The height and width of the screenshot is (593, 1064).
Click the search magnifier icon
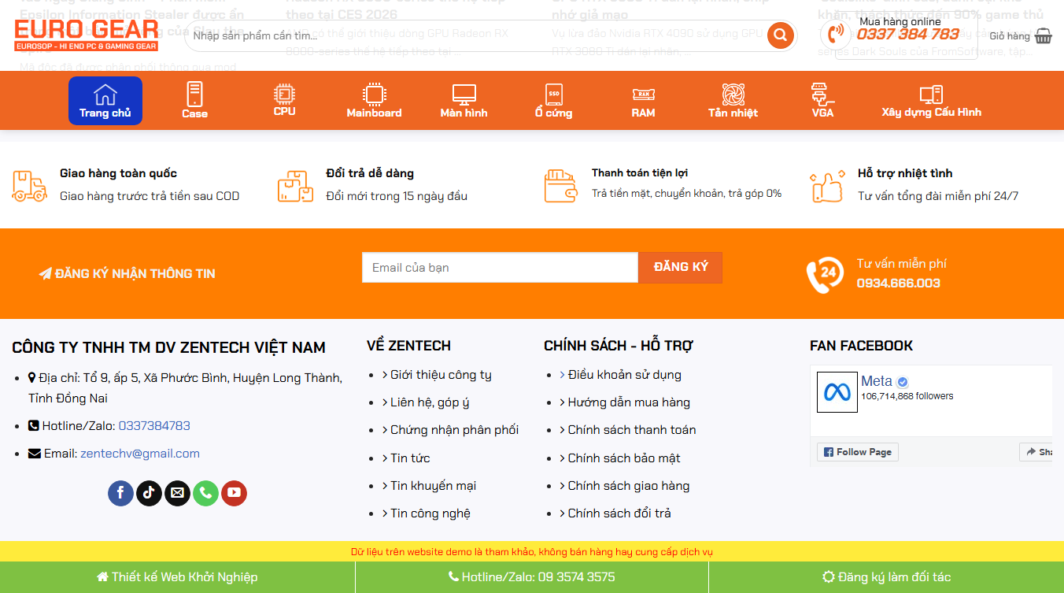tap(779, 35)
